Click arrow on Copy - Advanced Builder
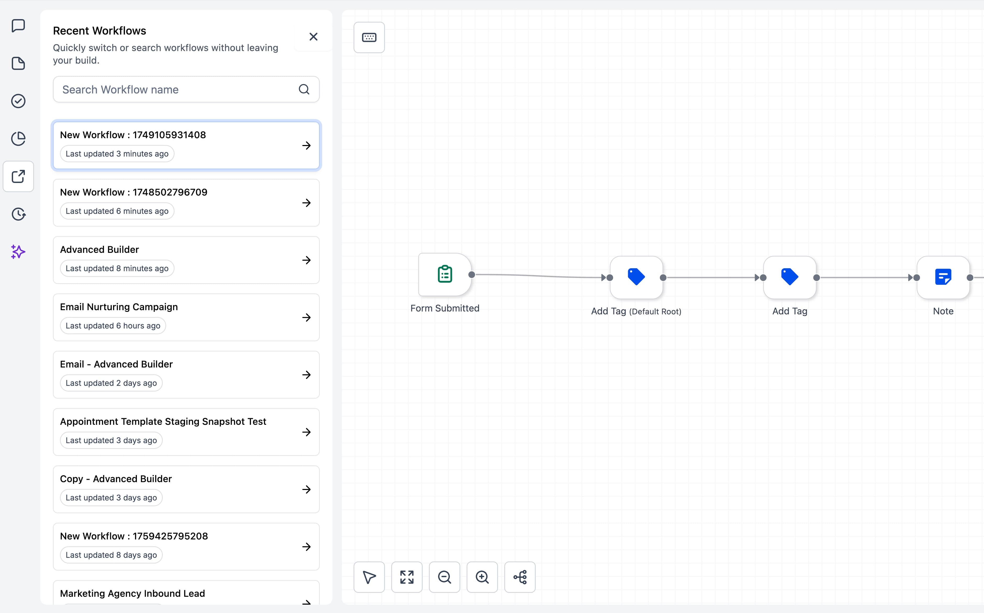Screen dimensions: 984x613 pos(306,489)
